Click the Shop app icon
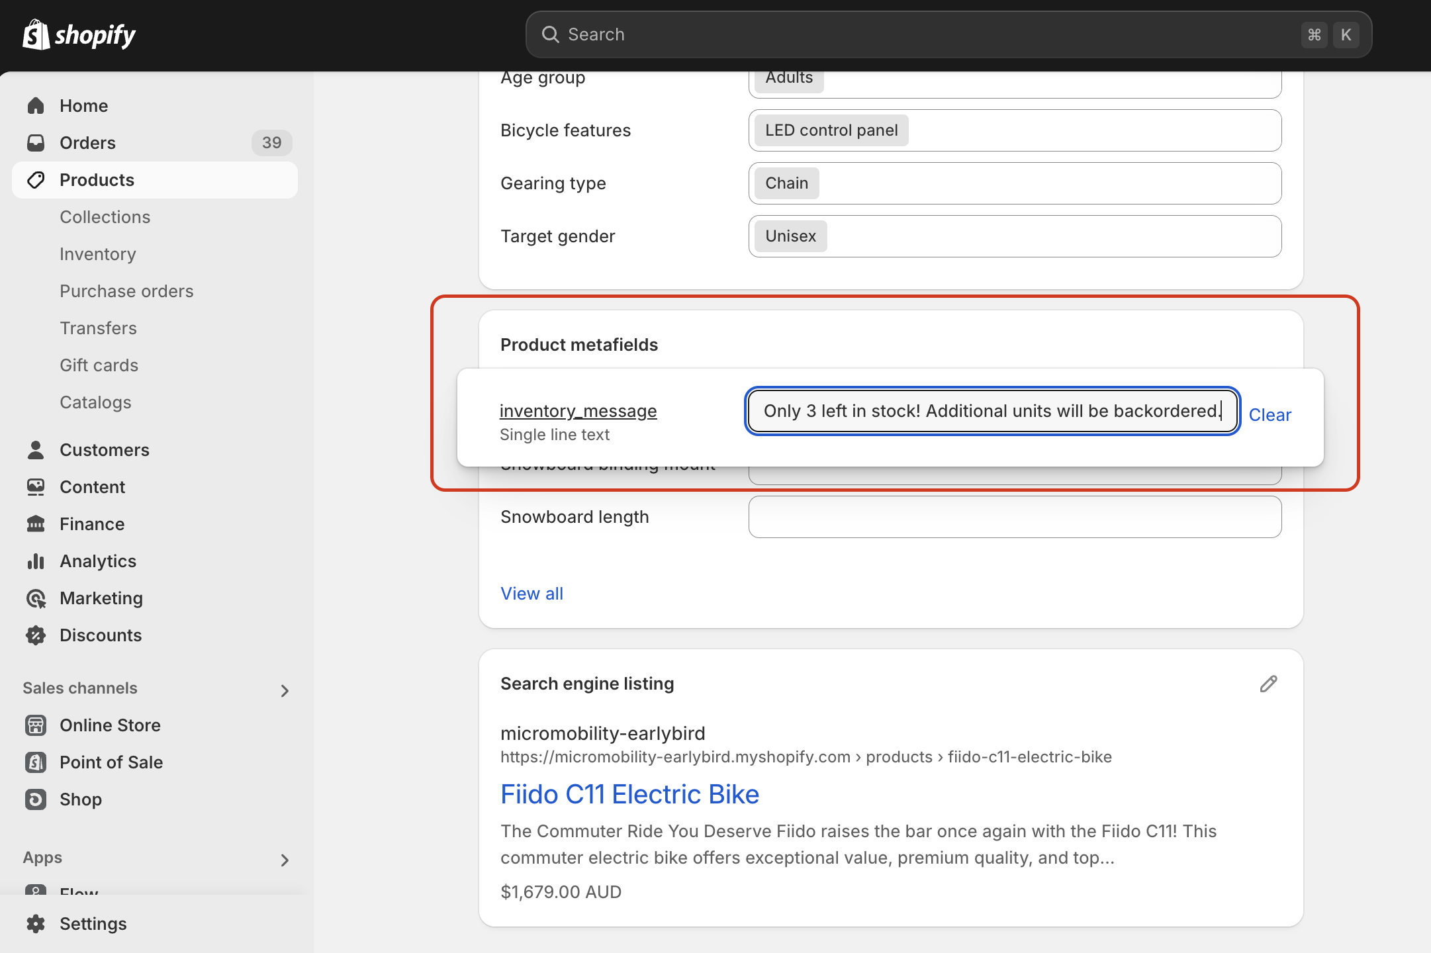Viewport: 1431px width, 953px height. (x=36, y=799)
